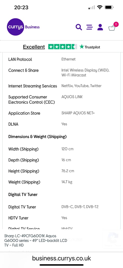123x268 pixels.
Task: Tap the battery status icon
Action: click(x=109, y=7)
